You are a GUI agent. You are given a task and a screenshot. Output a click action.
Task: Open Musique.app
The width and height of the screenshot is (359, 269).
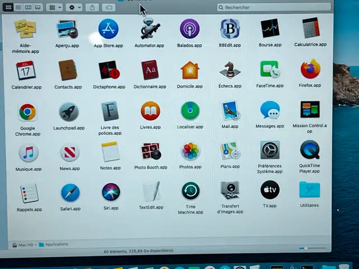click(x=29, y=153)
